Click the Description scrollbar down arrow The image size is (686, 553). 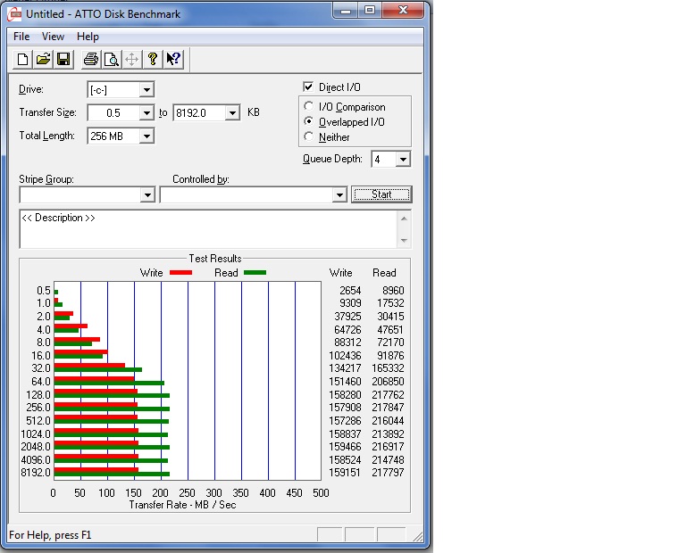click(x=404, y=241)
